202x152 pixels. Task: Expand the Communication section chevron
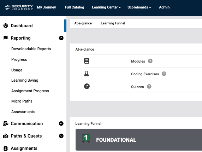[x=61, y=123]
